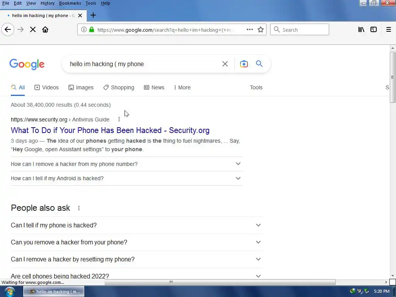Screen dimensions: 396x297
Task: Switch to News results tab
Action: coord(154,87)
